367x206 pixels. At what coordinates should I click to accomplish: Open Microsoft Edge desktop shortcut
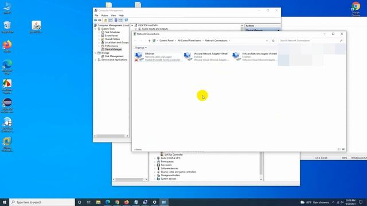tap(7, 68)
